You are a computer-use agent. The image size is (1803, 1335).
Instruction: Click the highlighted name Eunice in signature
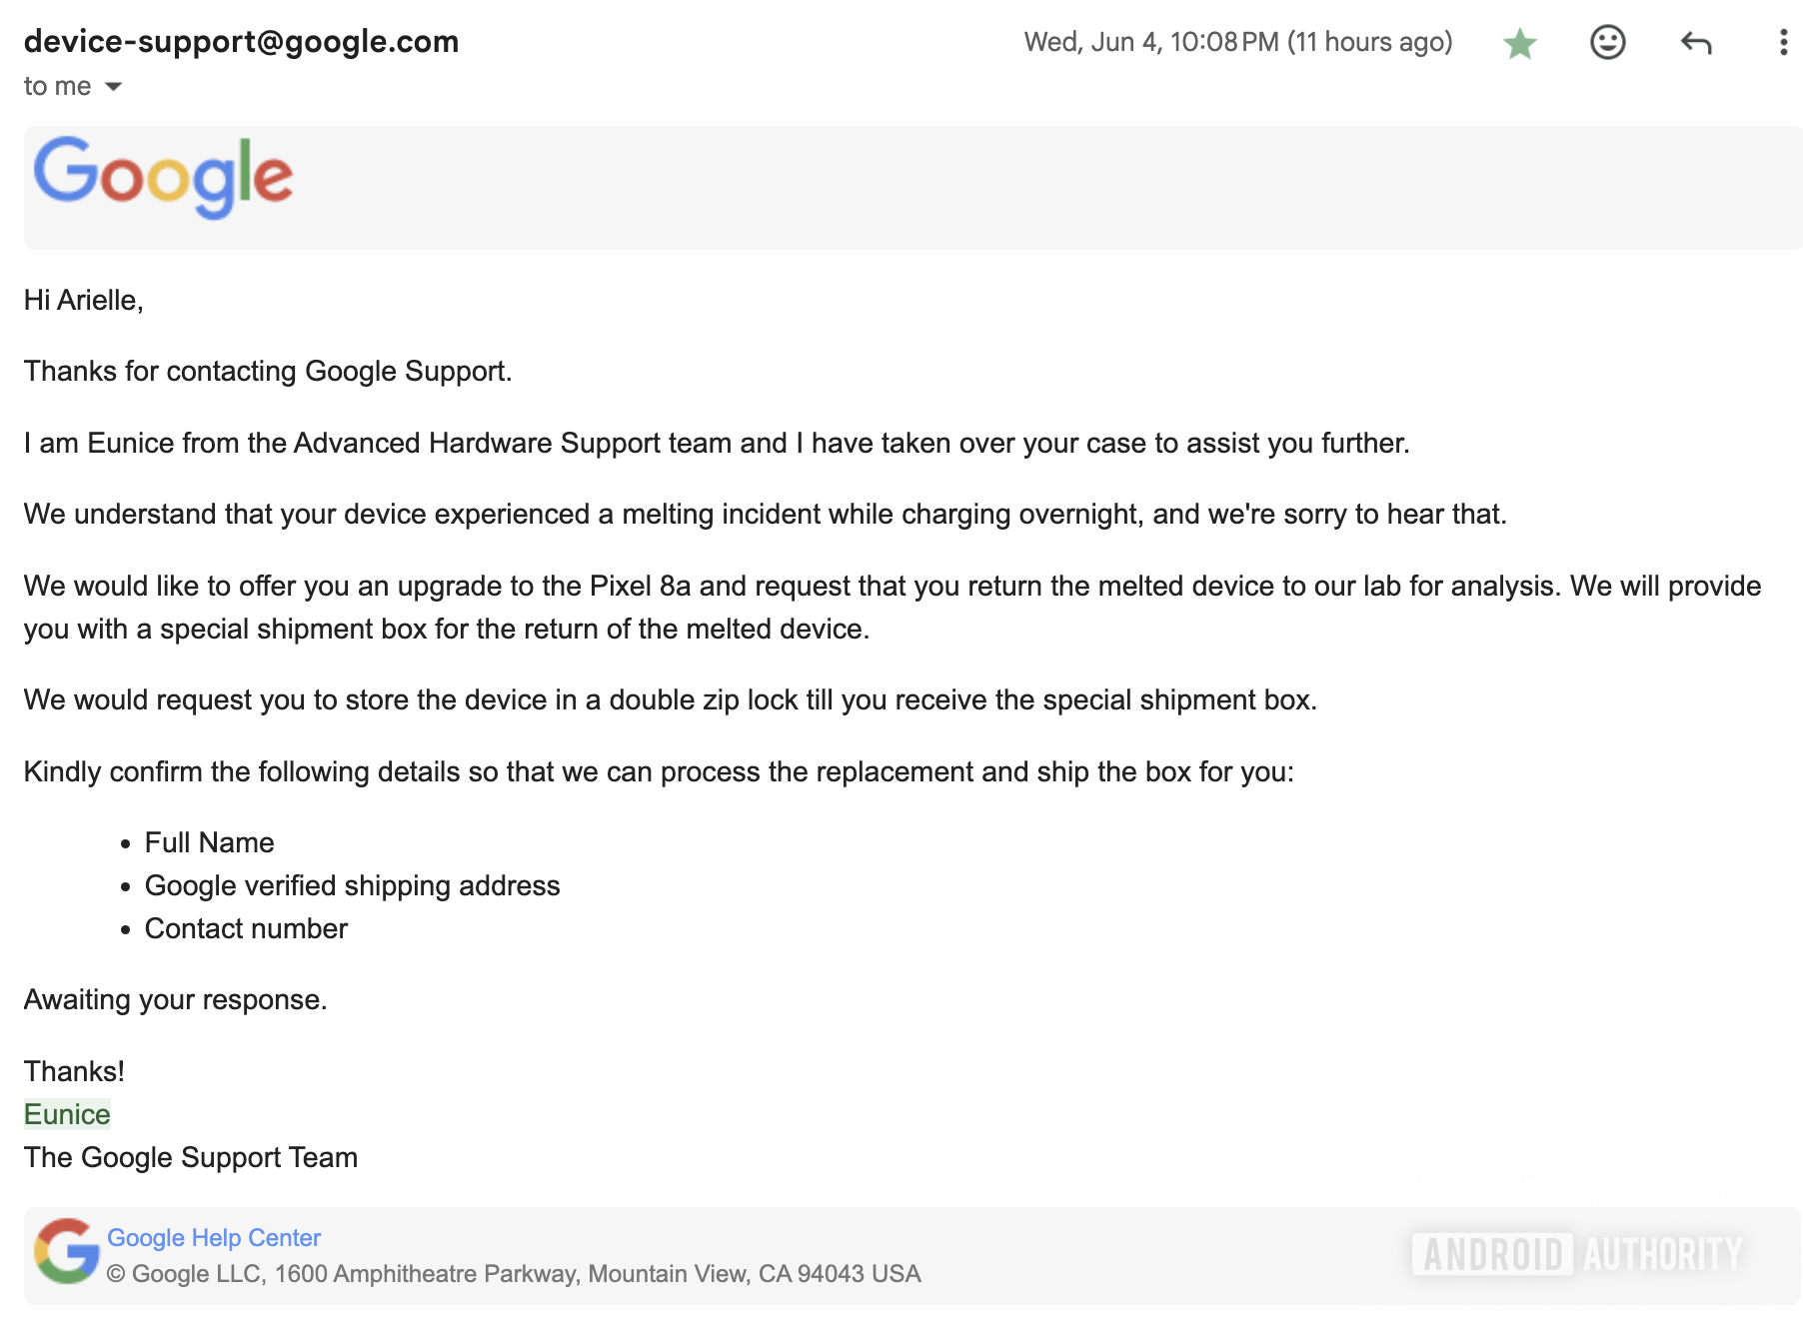67,1114
